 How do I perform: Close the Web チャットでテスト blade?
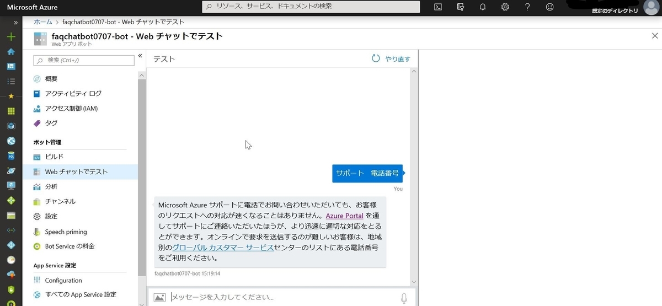pyautogui.click(x=655, y=36)
